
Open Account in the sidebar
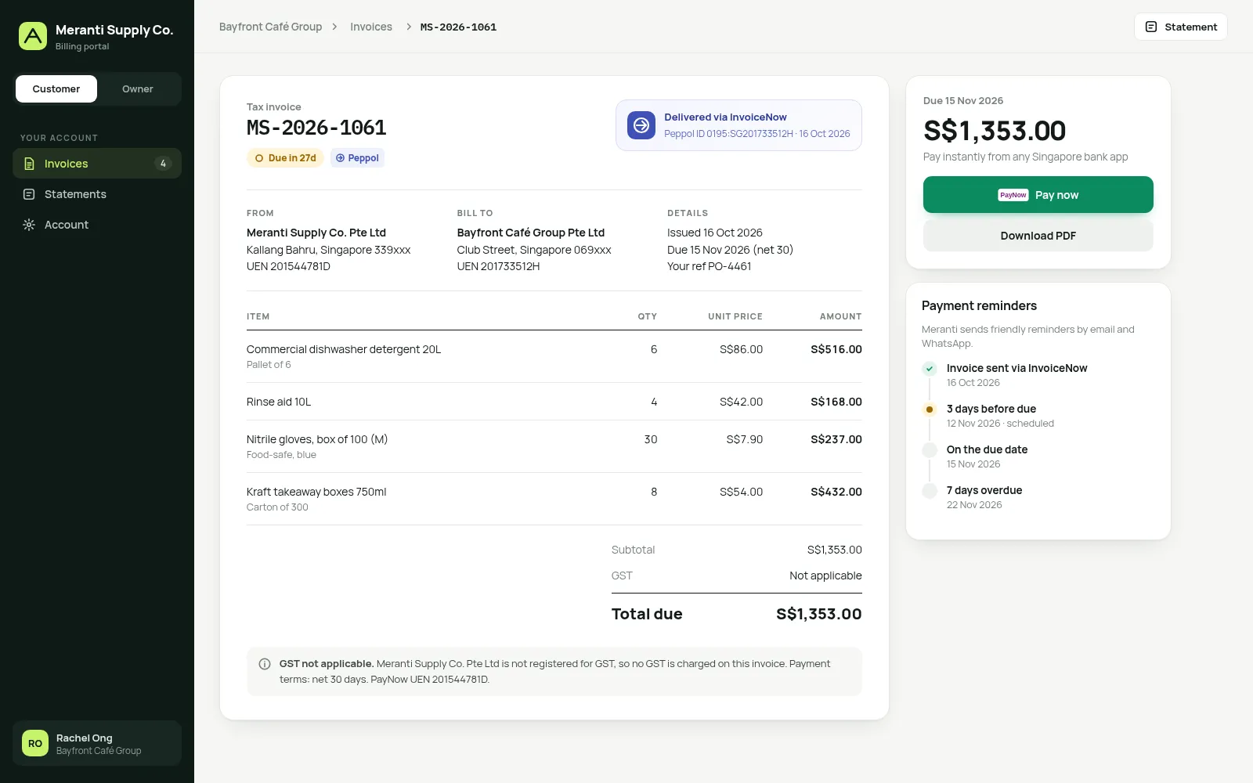point(97,225)
